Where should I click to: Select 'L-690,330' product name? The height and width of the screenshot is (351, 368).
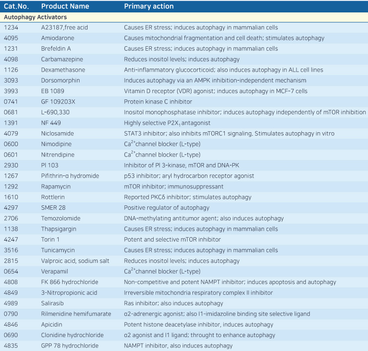pyautogui.click(x=55, y=112)
